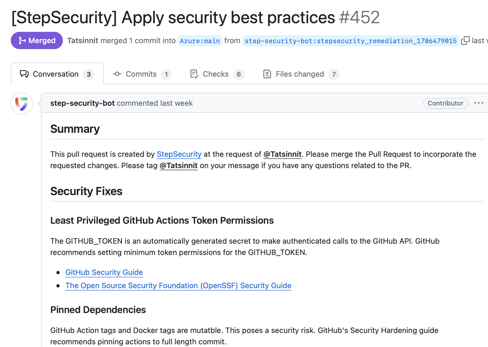The height and width of the screenshot is (347, 488).
Task: Click the Merged status badge
Action: pyautogui.click(x=37, y=40)
